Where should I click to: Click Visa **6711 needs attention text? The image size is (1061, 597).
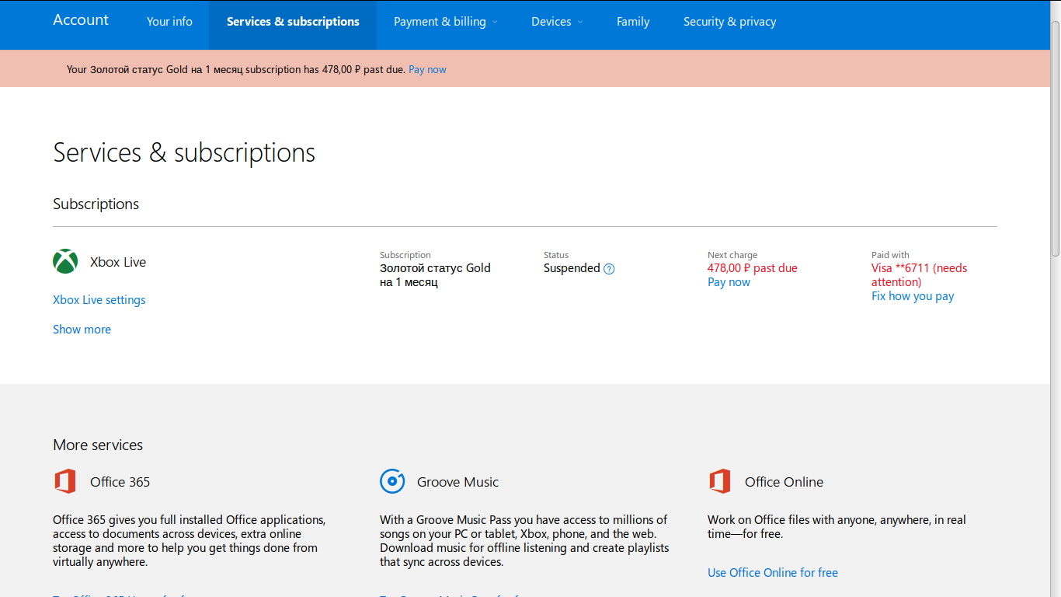click(x=919, y=275)
